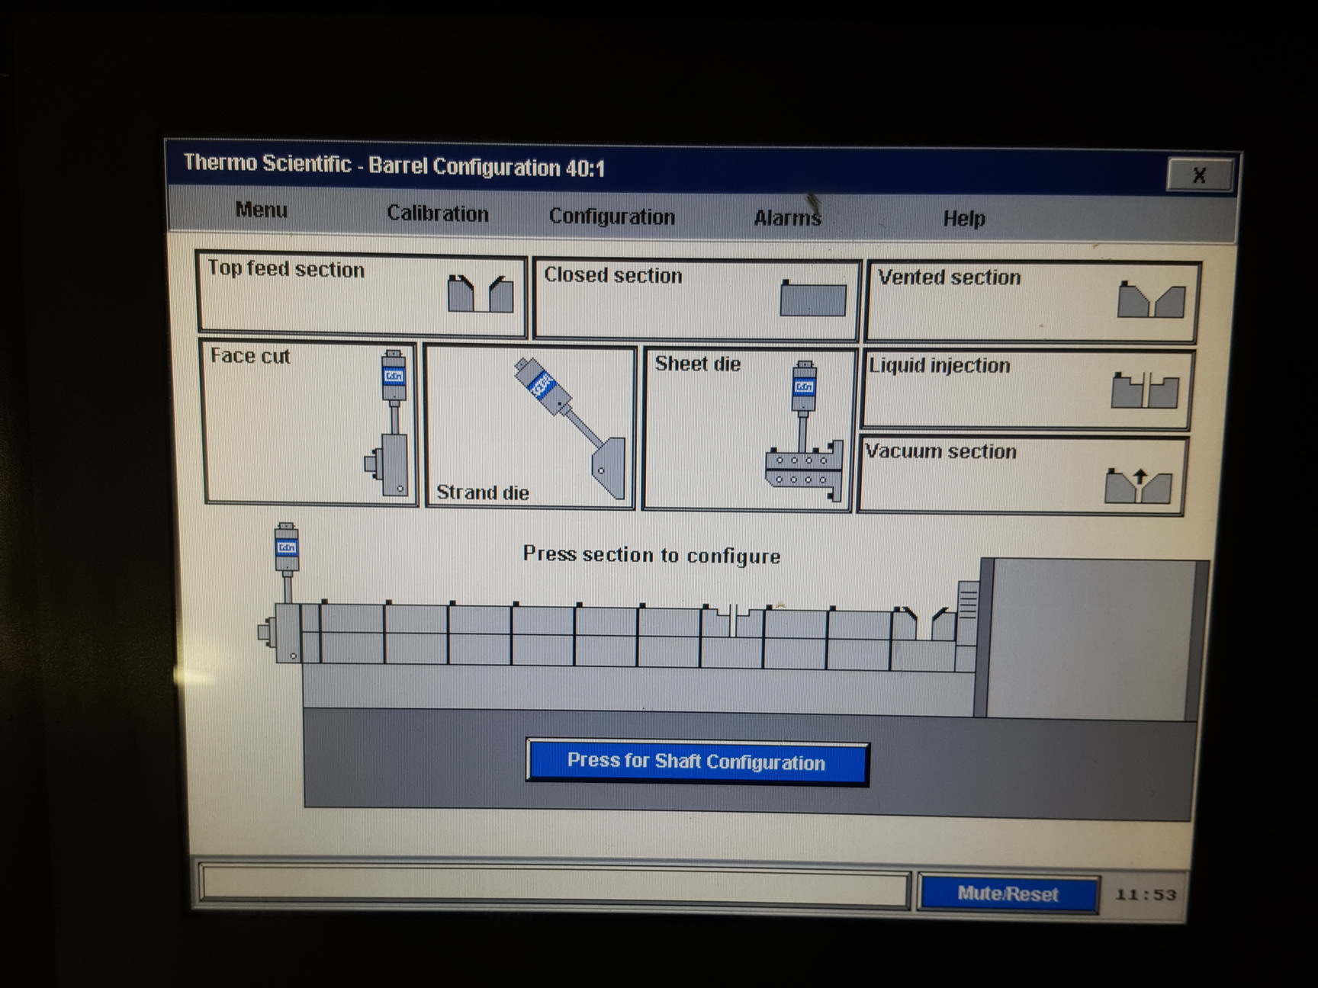Click Press for Shaft Configuration button

pyautogui.click(x=697, y=762)
